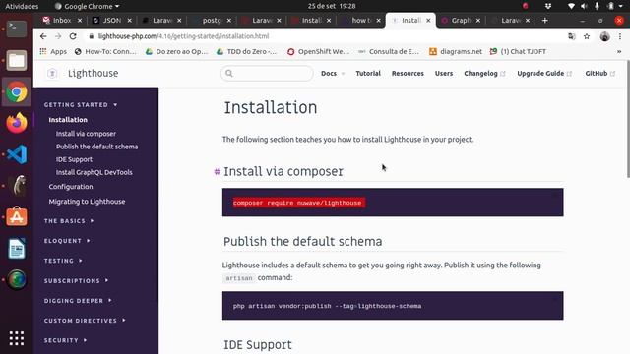630x354 pixels.
Task: Go back to previous page in Chrome
Action: 43,36
